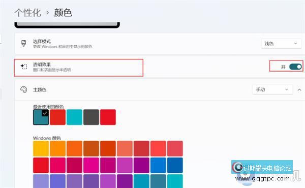
Task: Choose the mod red Windows color swatch
Action: pyautogui.click(x=158, y=148)
